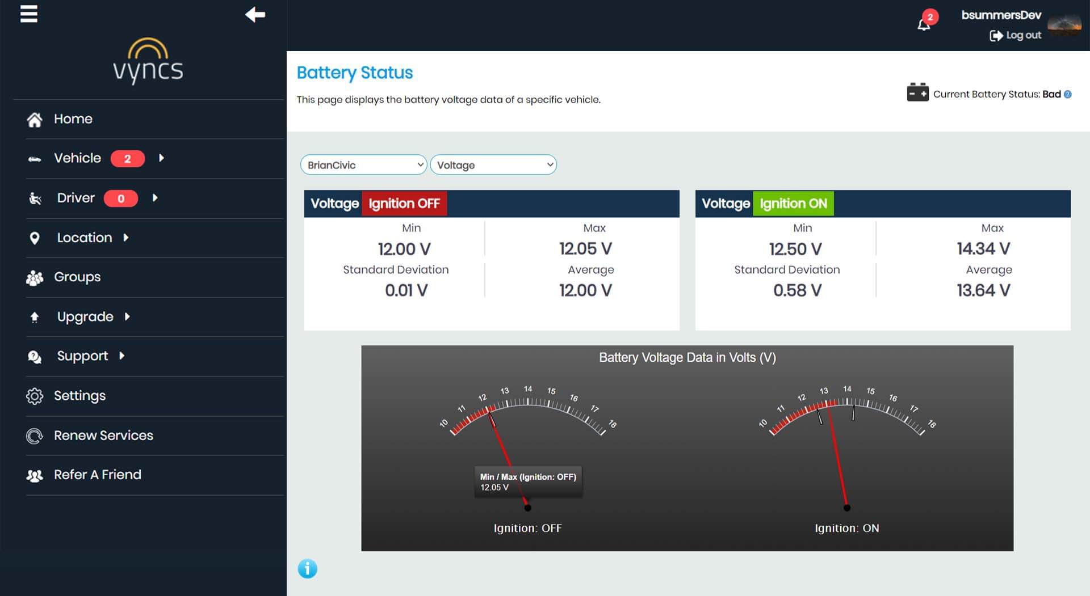Expand the Driver submenu arrow
The height and width of the screenshot is (596, 1090).
tap(155, 198)
